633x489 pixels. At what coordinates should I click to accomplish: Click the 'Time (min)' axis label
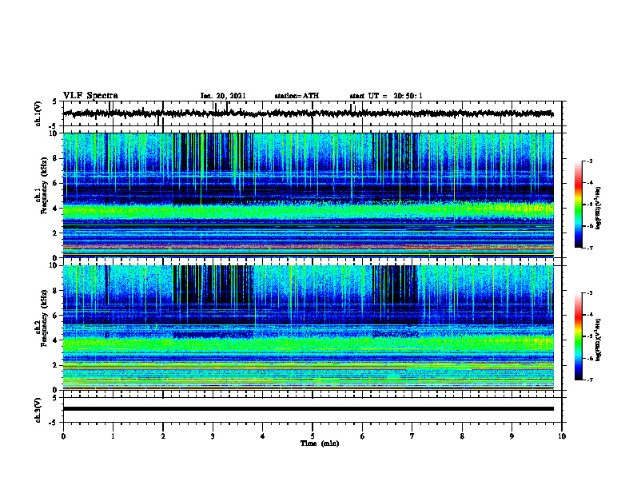tap(320, 443)
